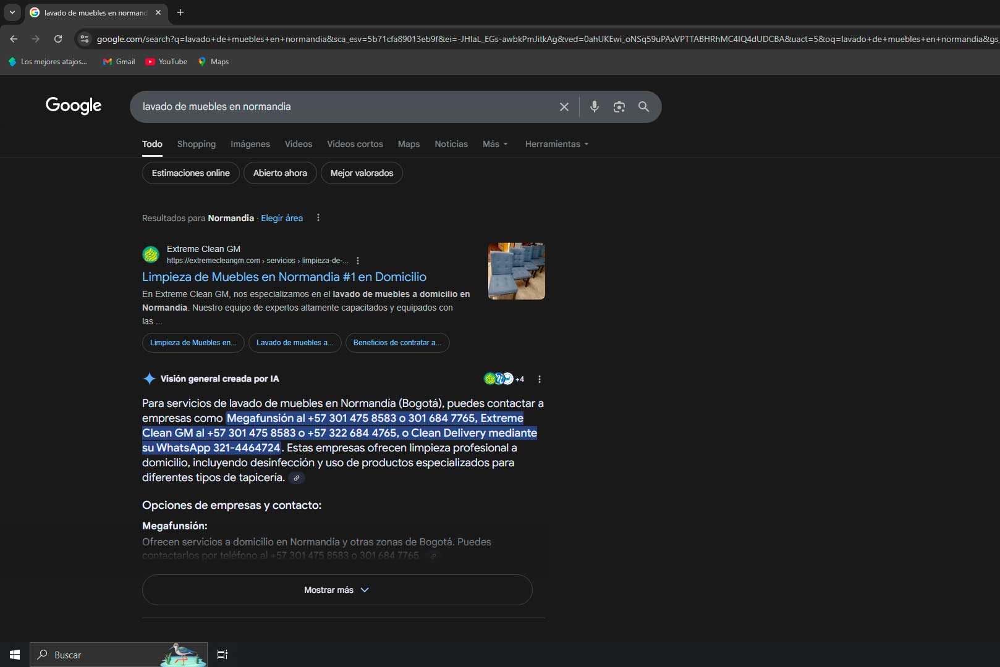Click the taskbar Buscar search box
This screenshot has width=1000, height=667.
tap(119, 655)
